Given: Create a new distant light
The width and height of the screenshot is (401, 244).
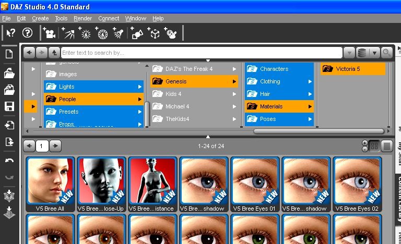Looking at the screenshot, I should pyautogui.click(x=68, y=33).
